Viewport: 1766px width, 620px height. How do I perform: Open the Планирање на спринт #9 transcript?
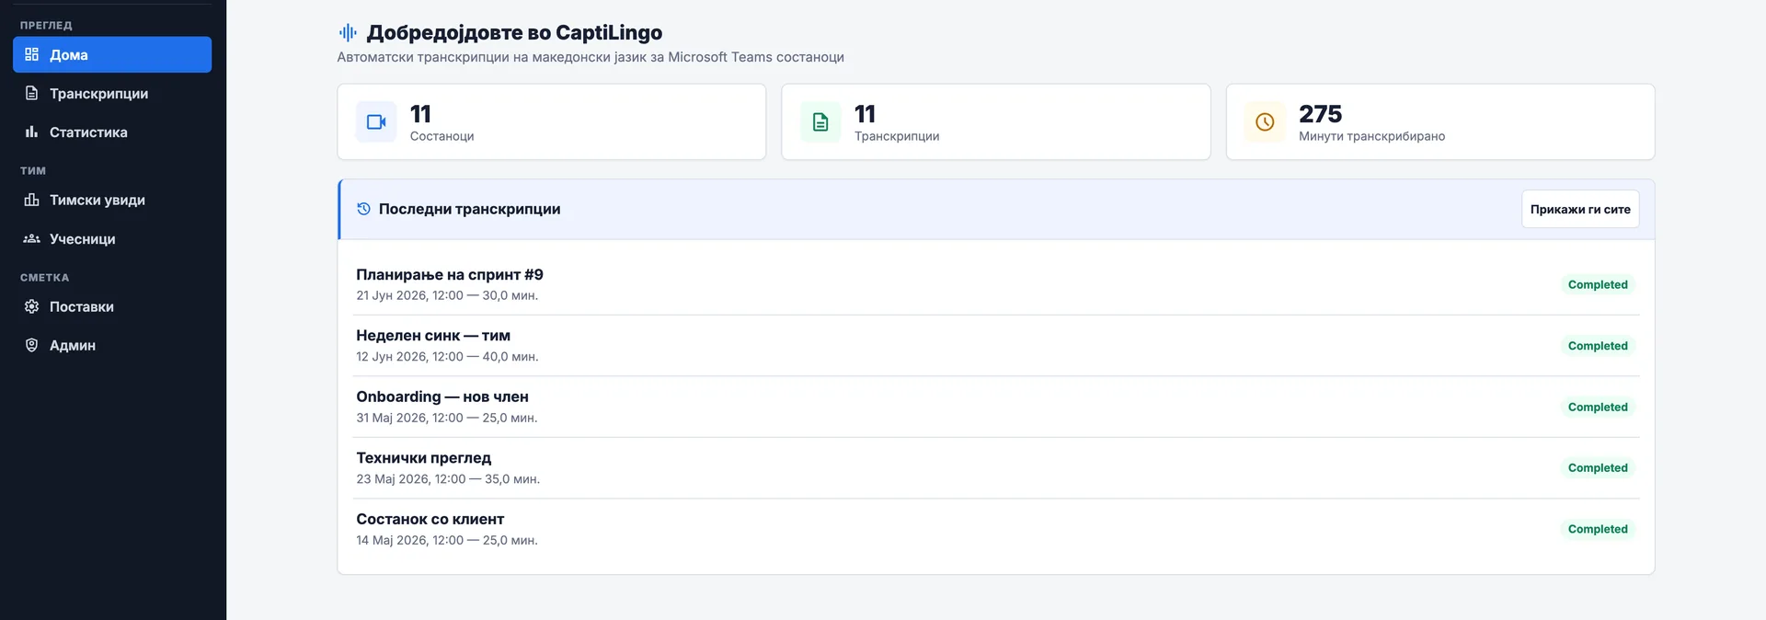coord(997,284)
